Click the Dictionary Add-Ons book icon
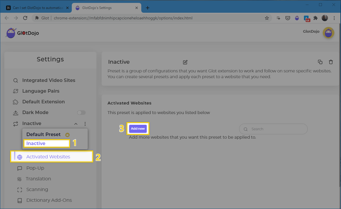The width and height of the screenshot is (341, 209). pos(20,201)
